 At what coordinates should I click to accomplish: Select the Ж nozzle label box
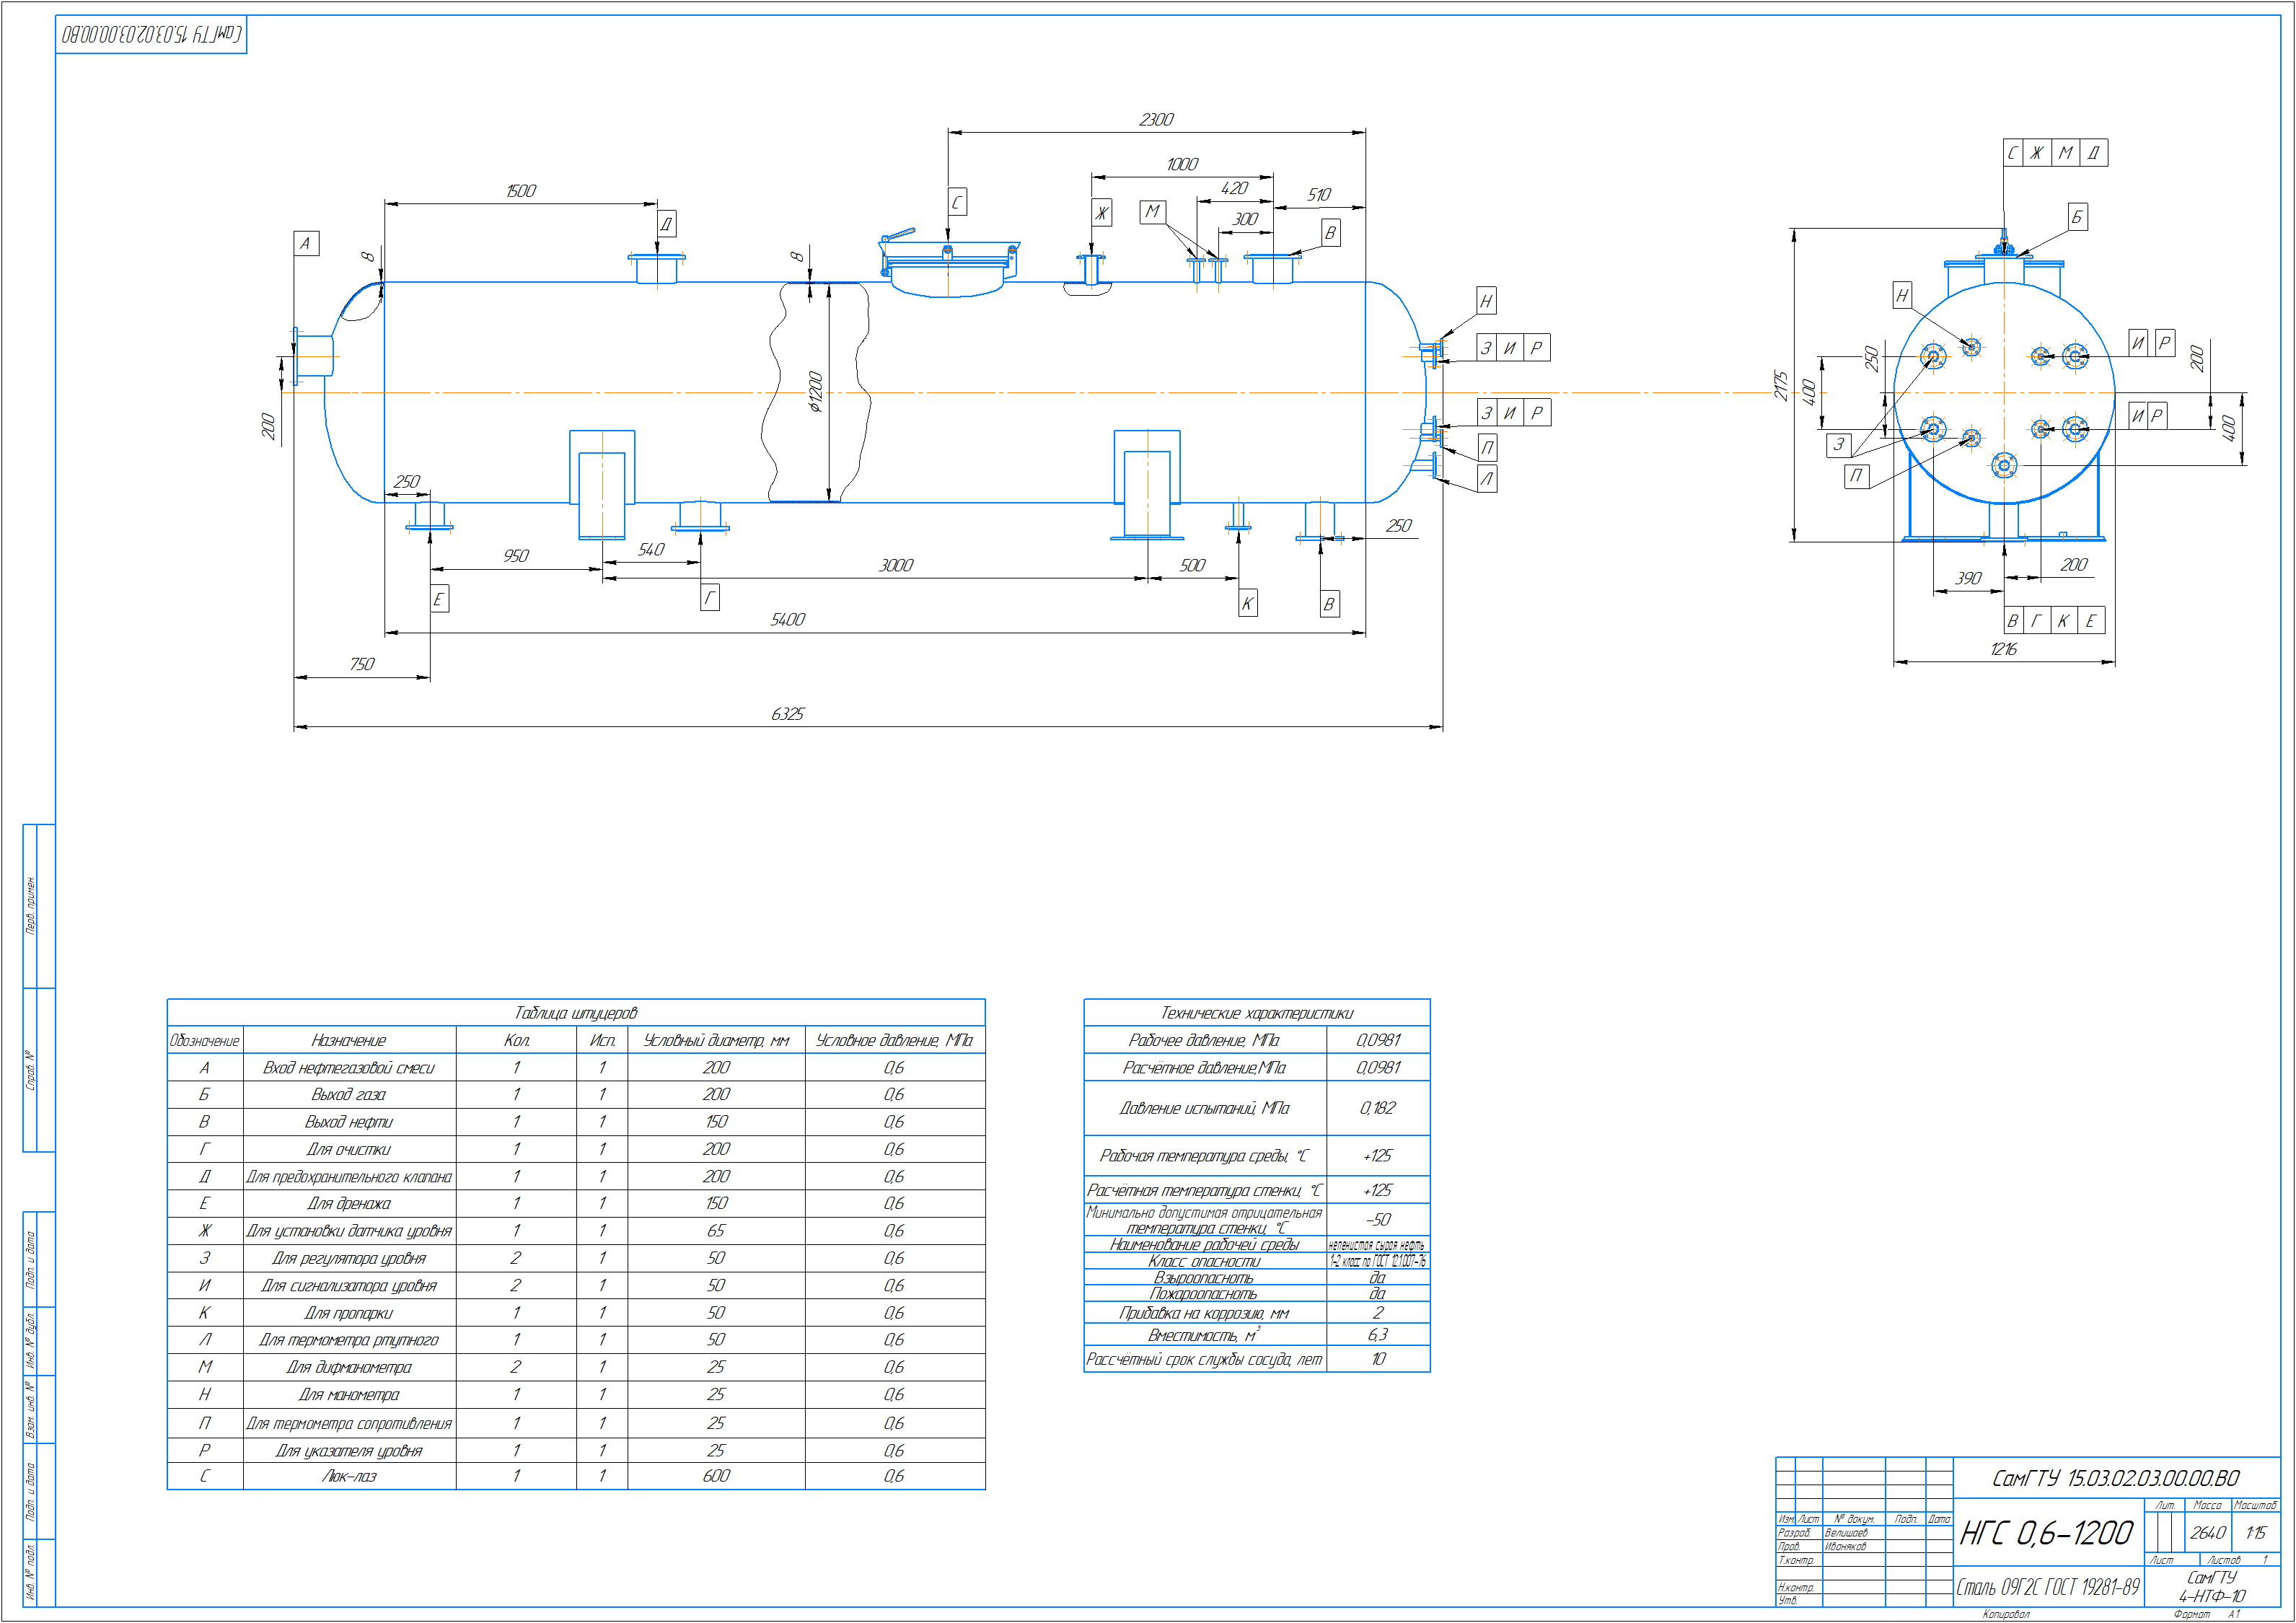[1101, 212]
